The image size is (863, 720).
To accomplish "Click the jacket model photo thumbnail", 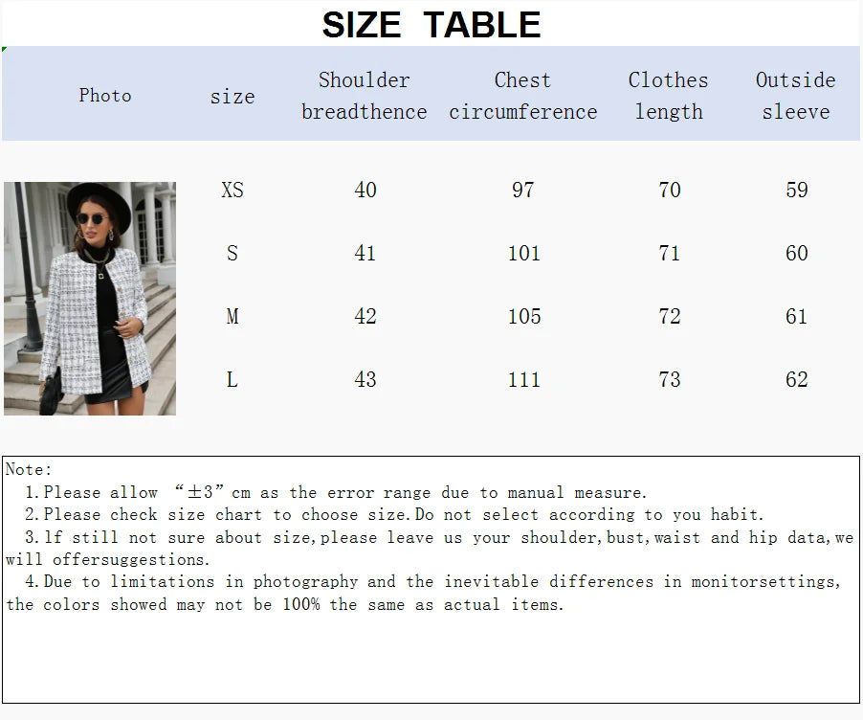I will point(90,298).
